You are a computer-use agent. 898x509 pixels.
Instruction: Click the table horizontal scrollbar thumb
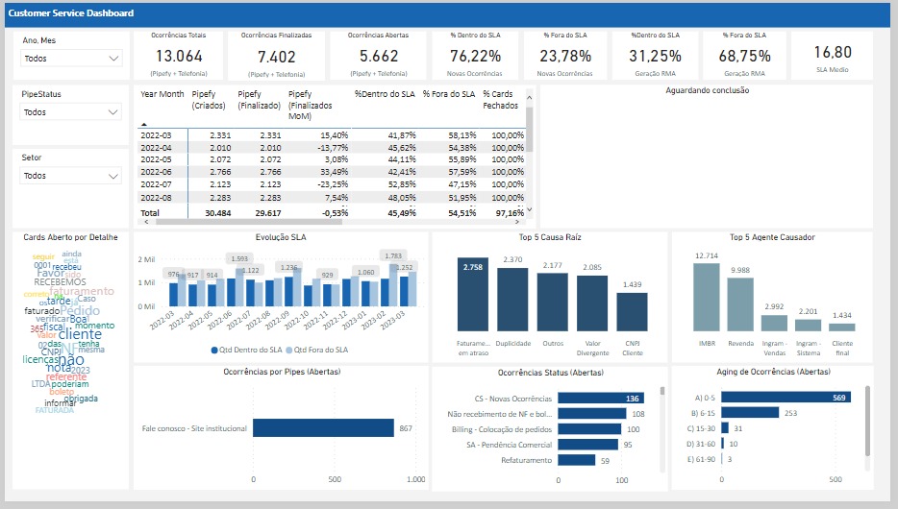(249, 221)
